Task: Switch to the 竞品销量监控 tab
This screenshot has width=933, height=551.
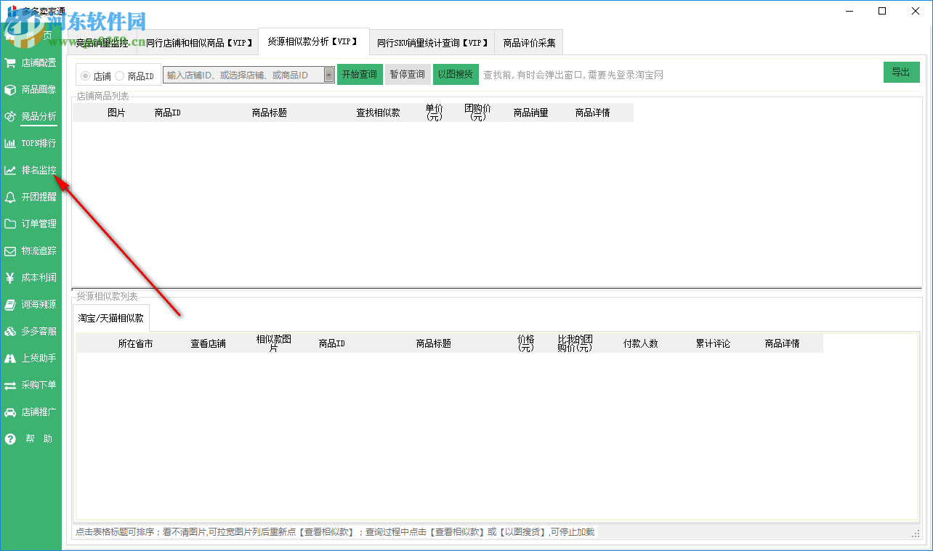Action: click(x=102, y=43)
